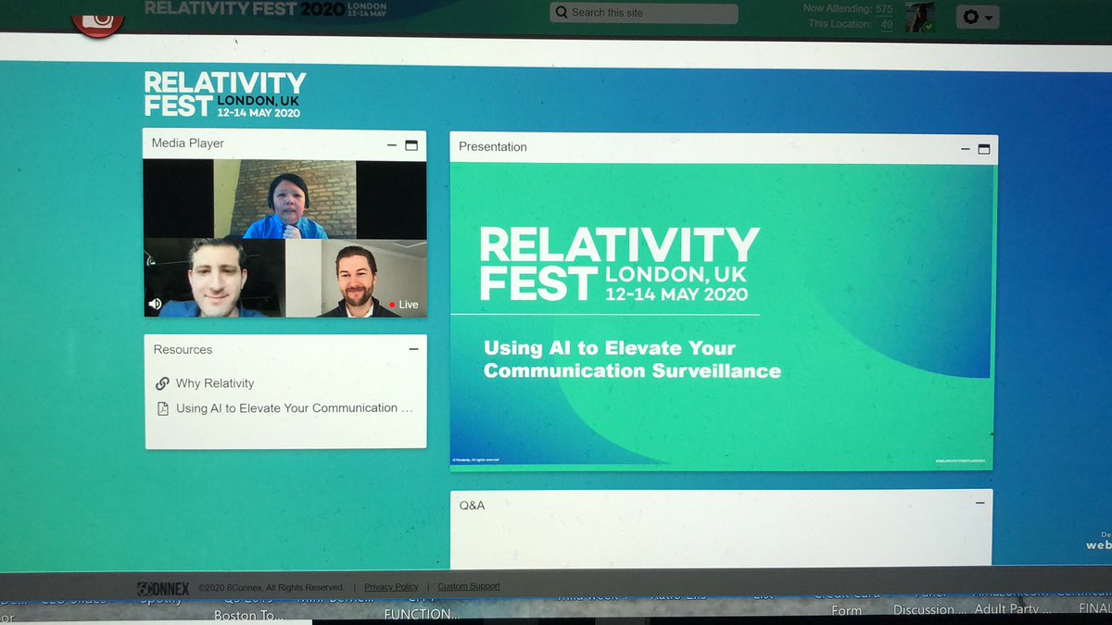Maximize the Presentation panel

pos(984,148)
